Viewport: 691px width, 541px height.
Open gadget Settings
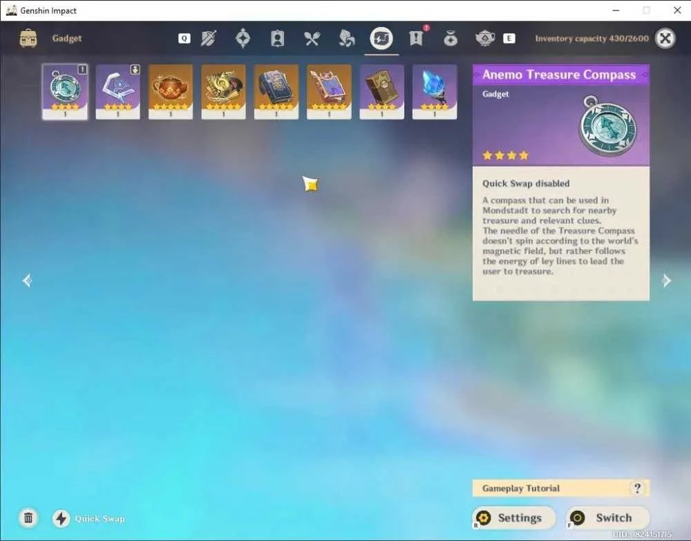(514, 518)
